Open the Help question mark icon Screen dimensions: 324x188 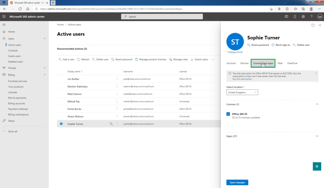click(311, 17)
